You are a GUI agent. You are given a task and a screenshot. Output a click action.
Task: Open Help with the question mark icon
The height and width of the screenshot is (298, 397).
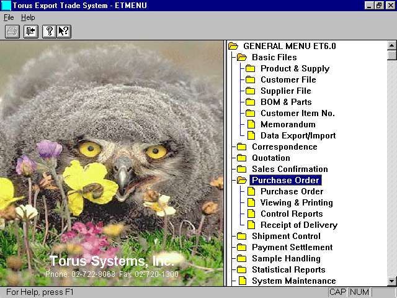(x=50, y=32)
